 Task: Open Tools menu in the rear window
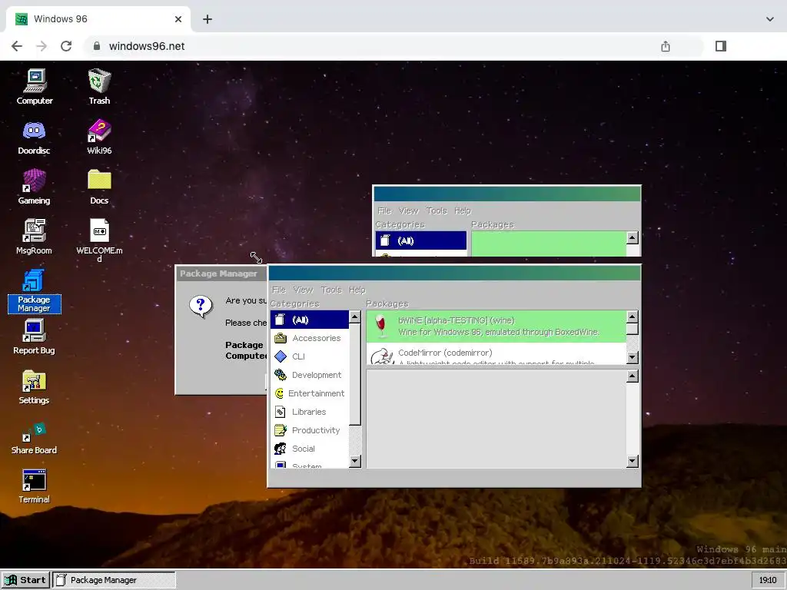pos(437,210)
